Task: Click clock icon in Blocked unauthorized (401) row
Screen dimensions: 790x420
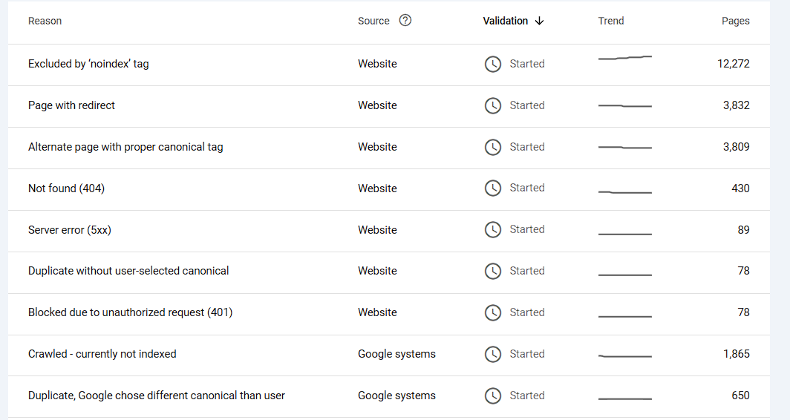Action: [x=492, y=313]
